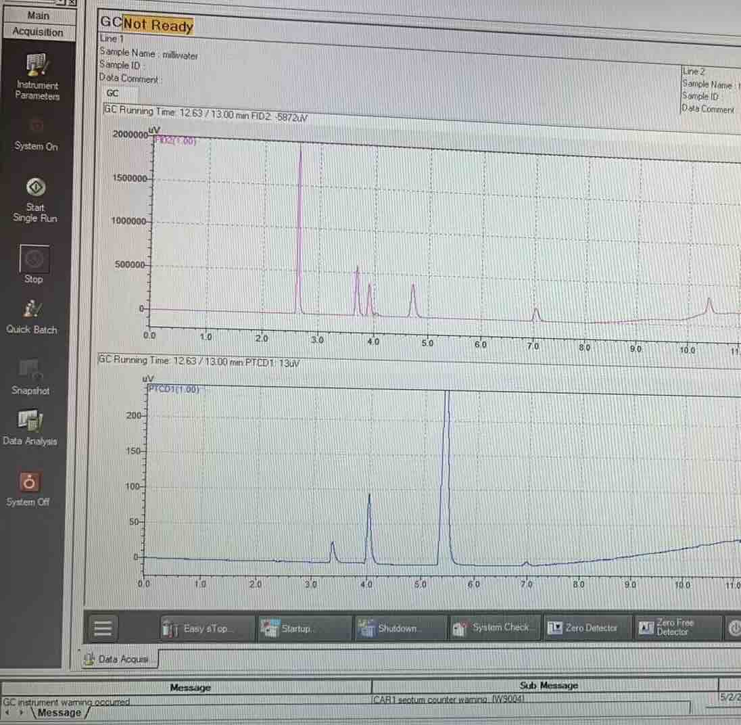Click the Startup button
The image size is (741, 725).
(x=304, y=628)
